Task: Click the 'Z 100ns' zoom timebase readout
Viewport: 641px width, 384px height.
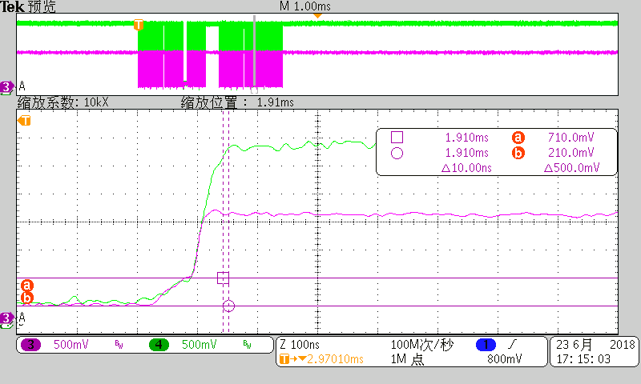Action: [x=300, y=345]
